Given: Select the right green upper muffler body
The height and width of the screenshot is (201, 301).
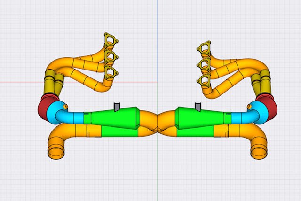Looking at the screenshot, I should coord(198,117).
